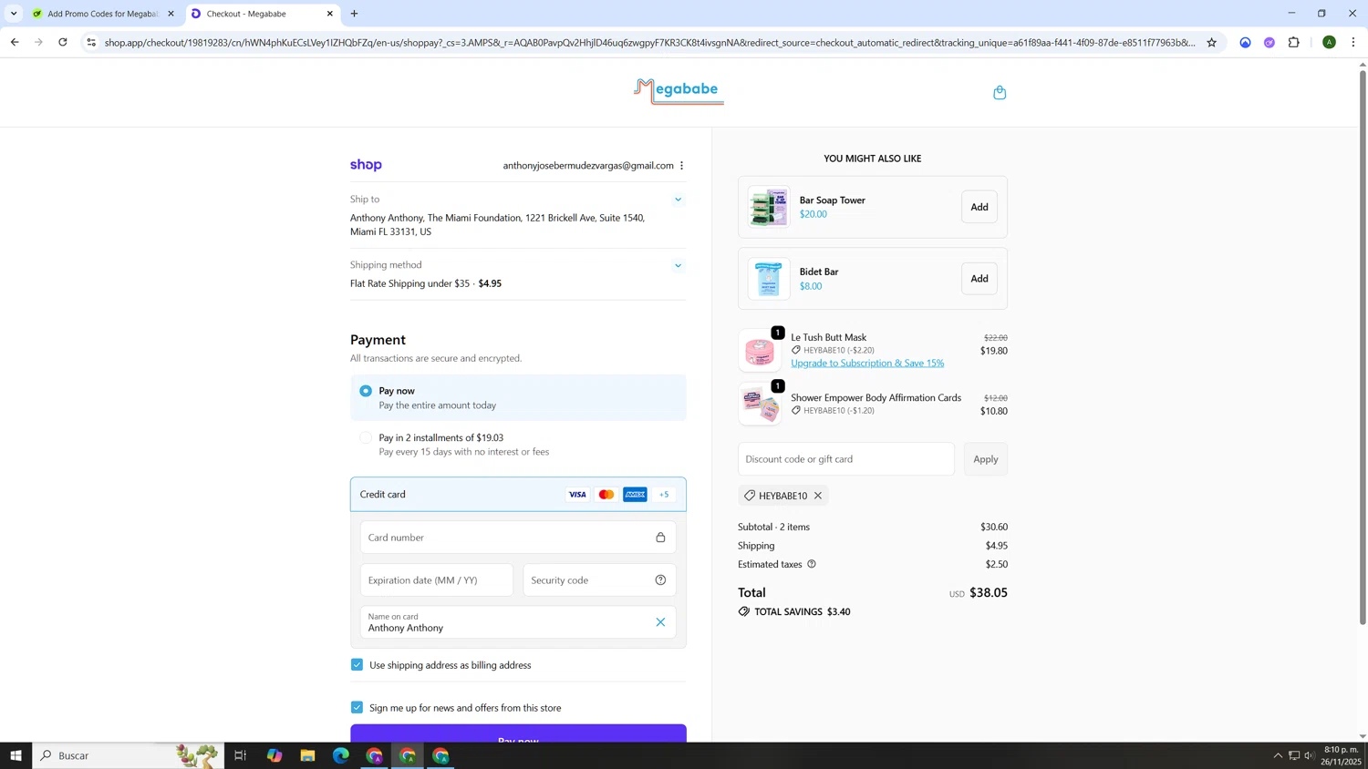
Task: Click the Total Savings tag icon
Action: coord(744,611)
